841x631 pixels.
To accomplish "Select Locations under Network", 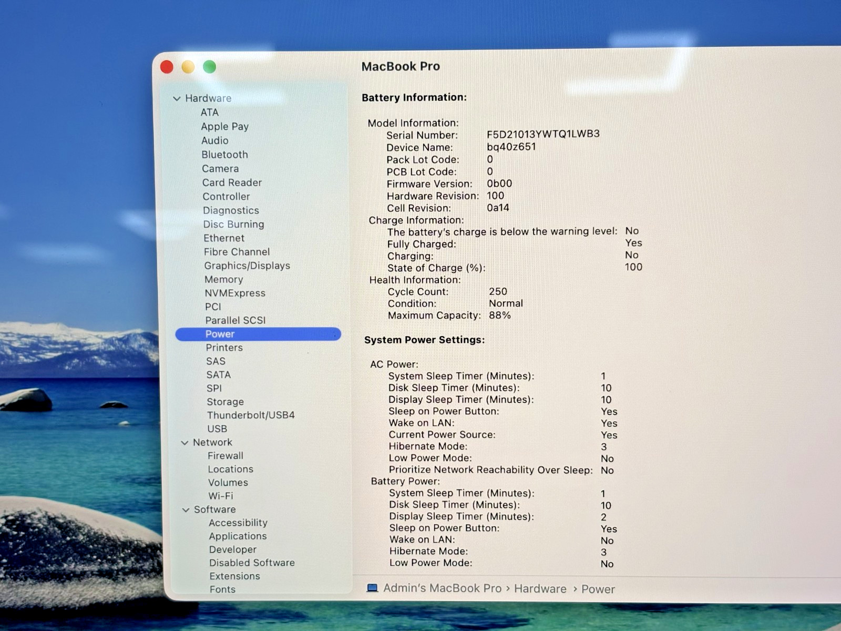I will pyautogui.click(x=231, y=469).
